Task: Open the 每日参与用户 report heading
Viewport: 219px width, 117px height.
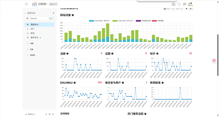Action: [113, 83]
